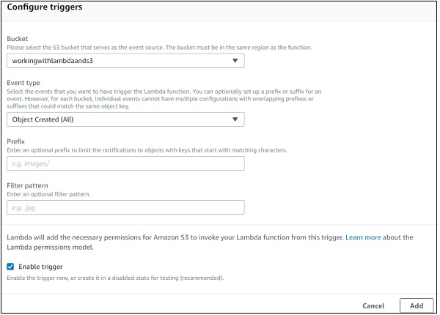Click the Configure triggers heading
The height and width of the screenshot is (315, 440).
coord(45,7)
